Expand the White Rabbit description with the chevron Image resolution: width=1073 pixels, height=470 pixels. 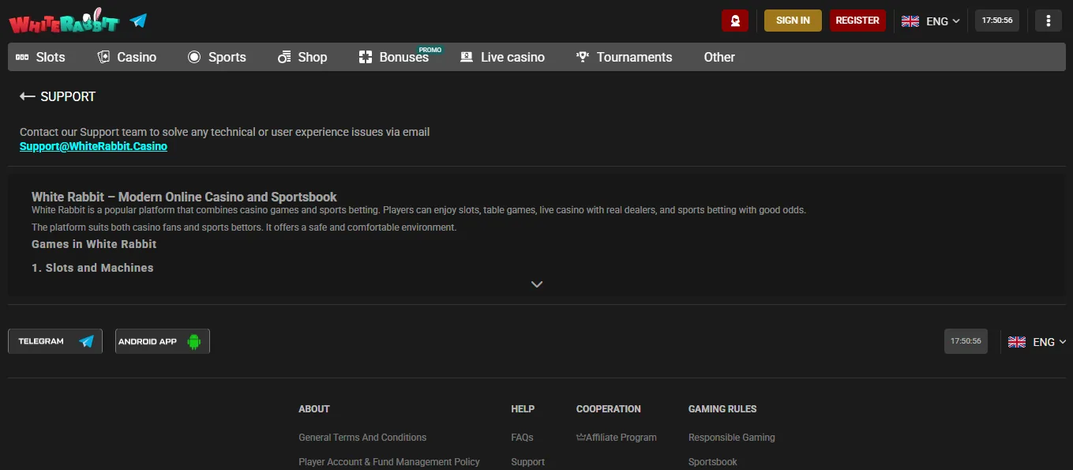537,284
